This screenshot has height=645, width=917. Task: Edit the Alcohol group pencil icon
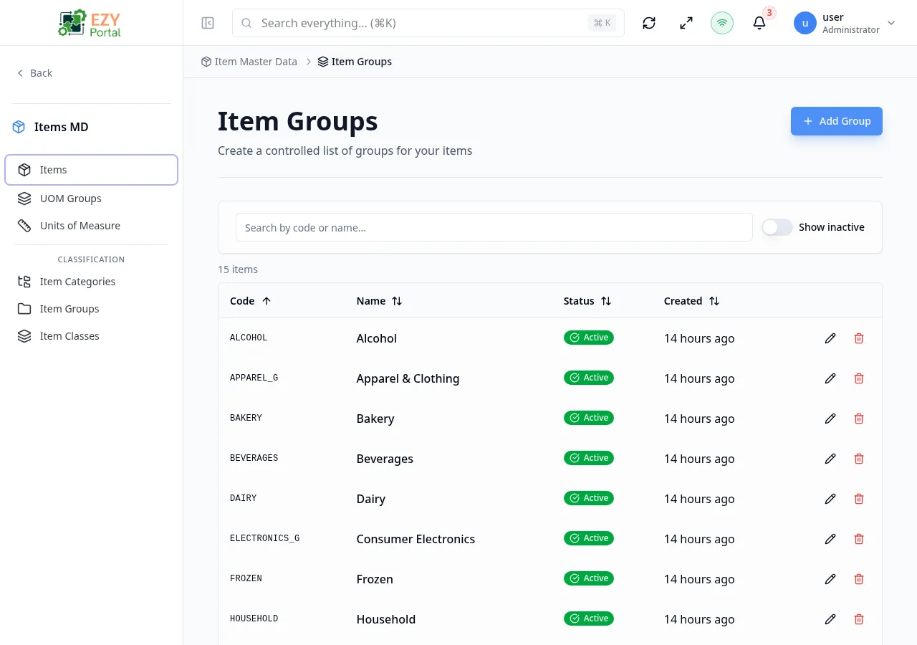830,338
